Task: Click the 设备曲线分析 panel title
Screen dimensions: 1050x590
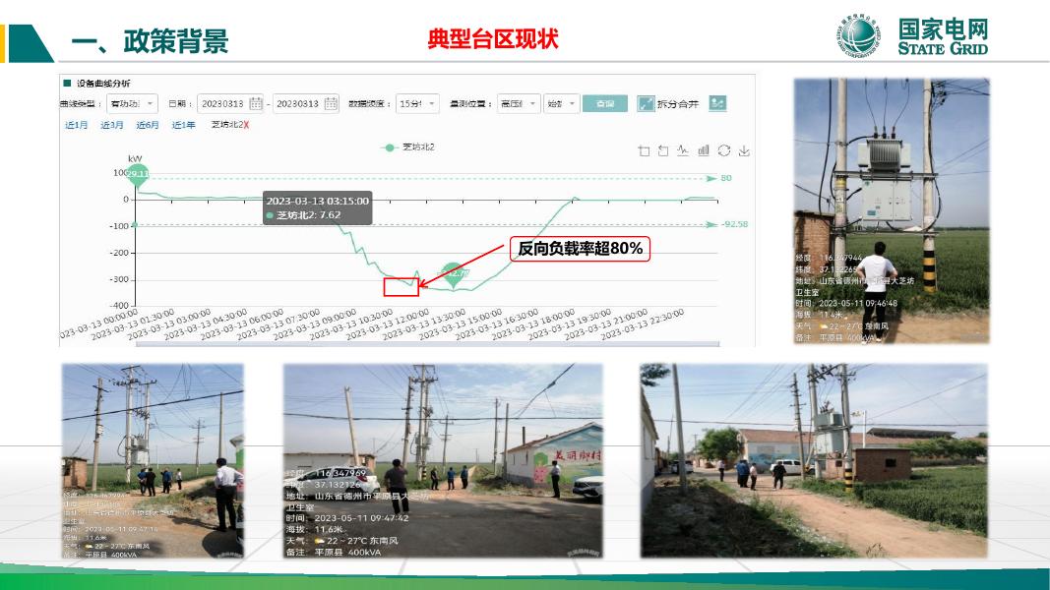Action: [x=103, y=84]
